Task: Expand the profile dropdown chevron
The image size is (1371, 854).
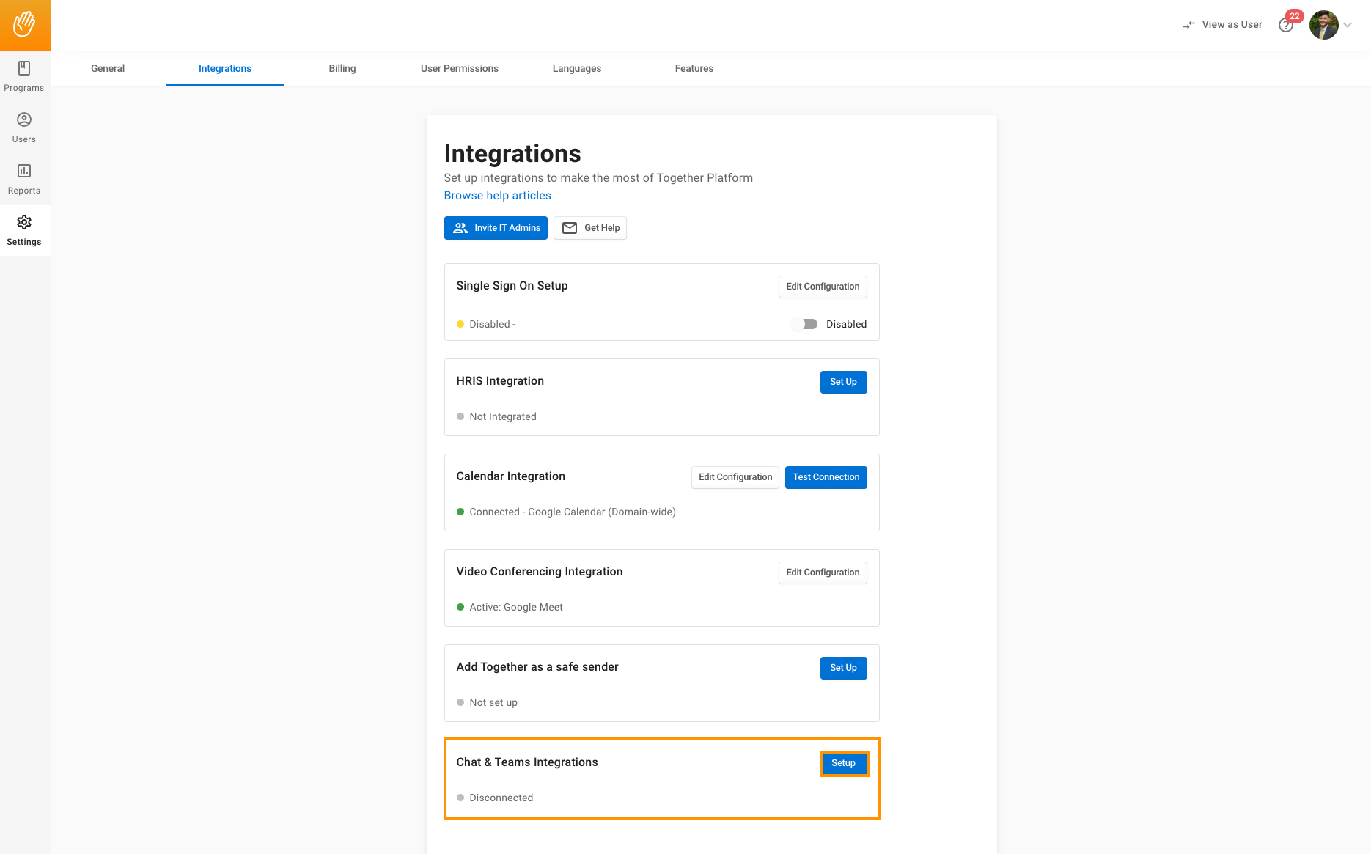Action: [1348, 25]
